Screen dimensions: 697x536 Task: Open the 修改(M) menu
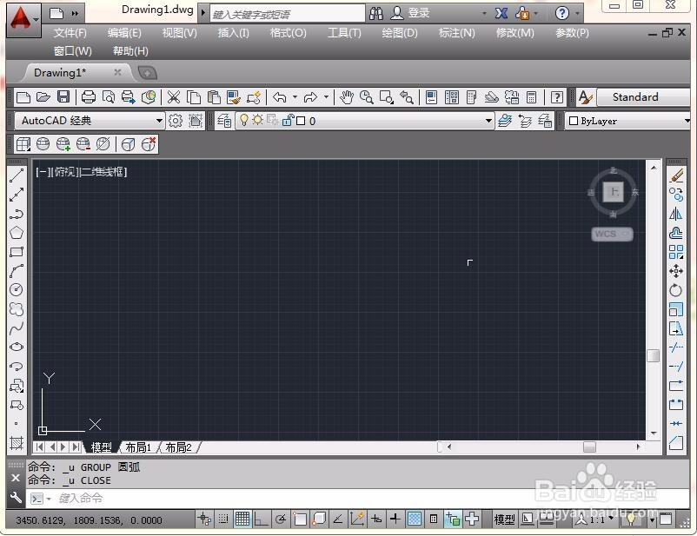pos(515,33)
